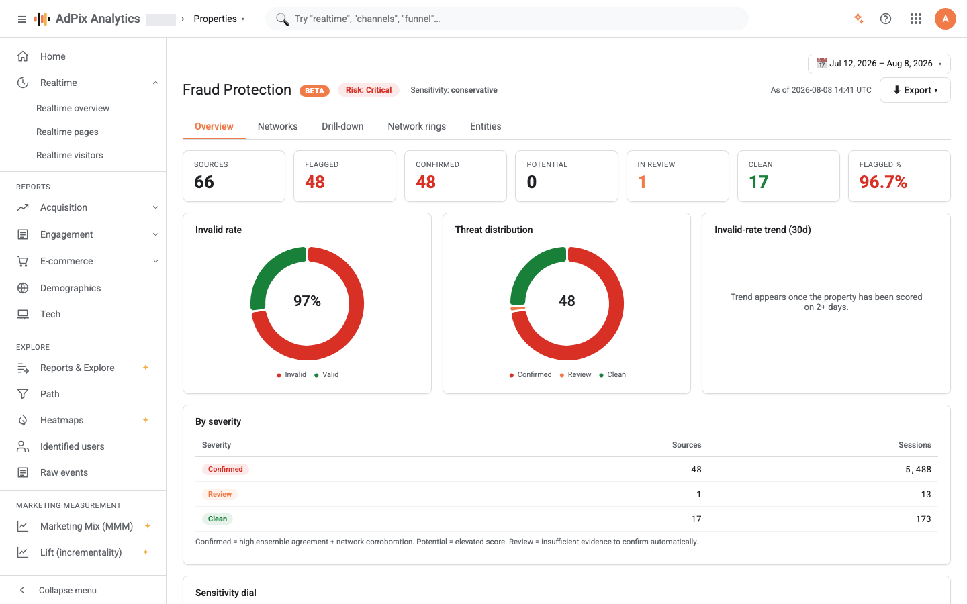Open the help question mark icon

pyautogui.click(x=886, y=19)
